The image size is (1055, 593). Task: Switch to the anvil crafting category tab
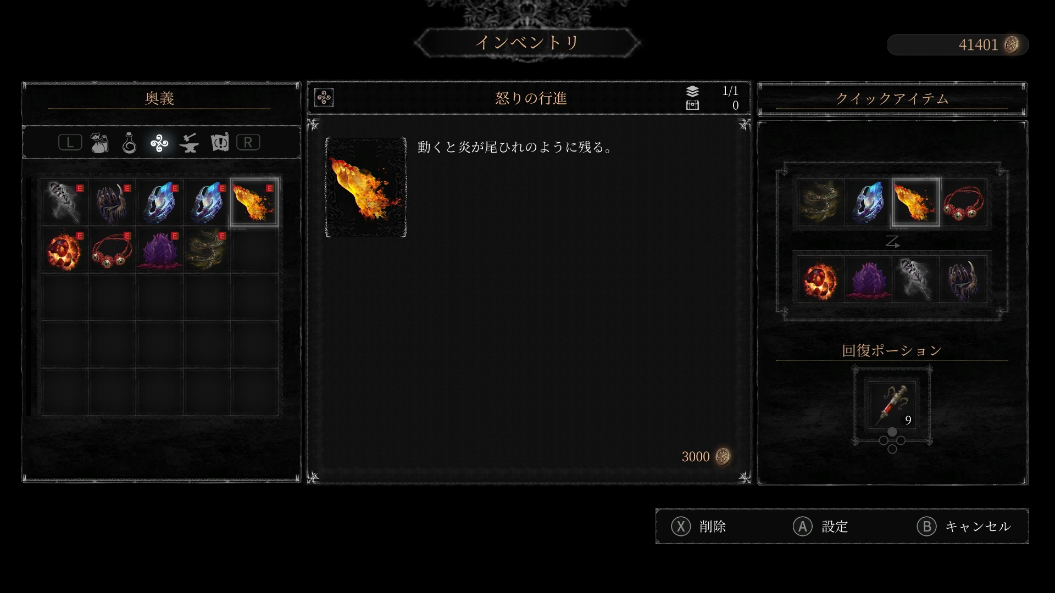(189, 143)
